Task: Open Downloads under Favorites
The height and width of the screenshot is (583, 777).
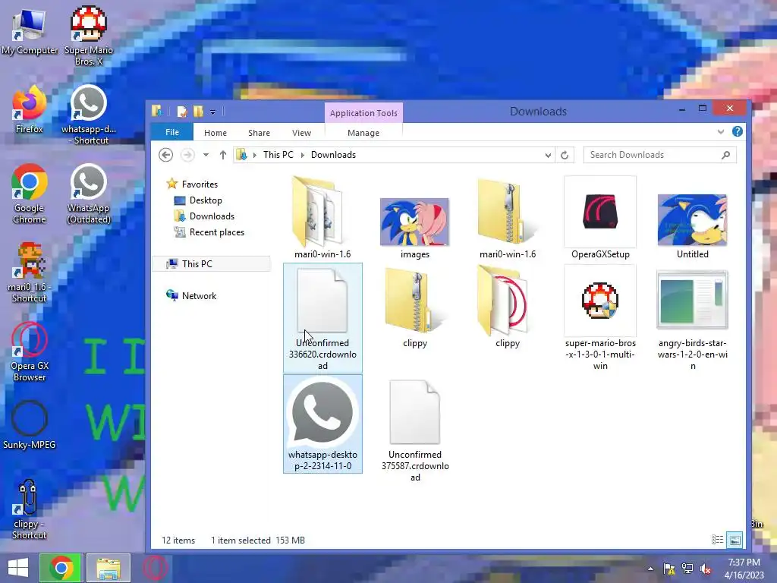Action: (212, 216)
